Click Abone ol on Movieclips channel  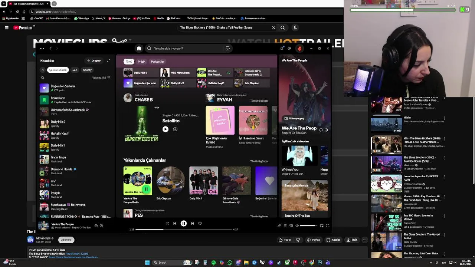66,240
